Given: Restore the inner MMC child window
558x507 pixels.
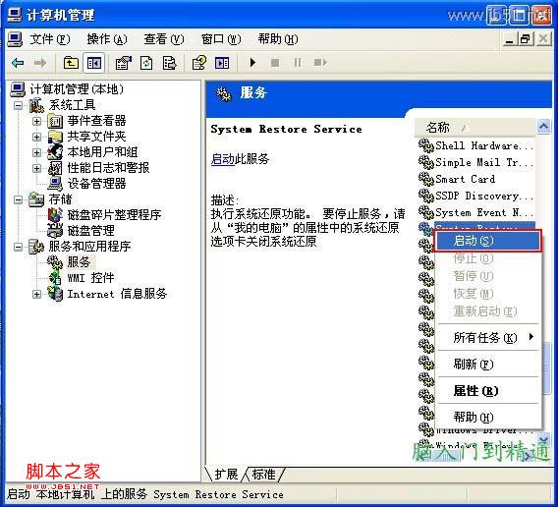Looking at the screenshot, I should click(526, 39).
